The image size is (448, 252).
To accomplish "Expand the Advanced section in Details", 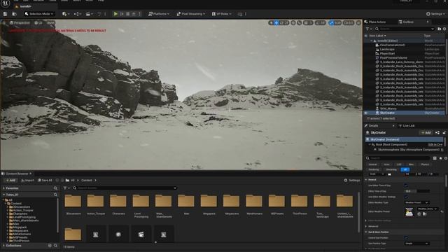I will (366, 226).
